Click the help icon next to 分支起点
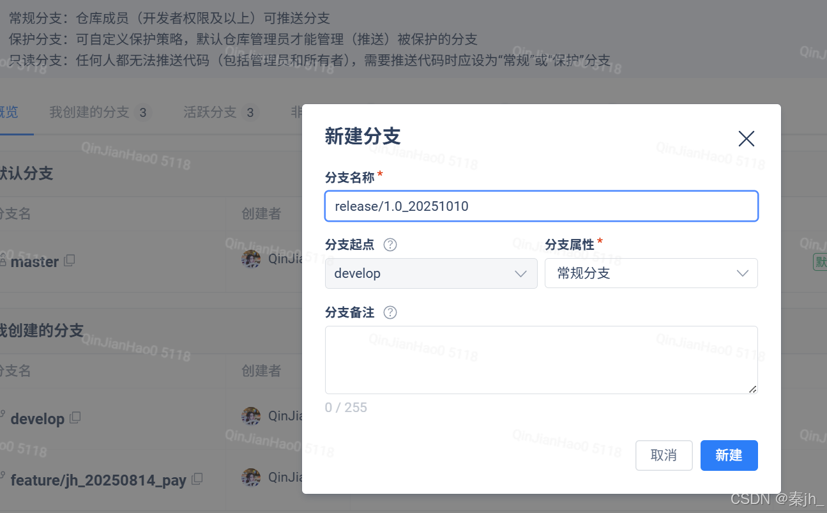Viewport: 827px width, 513px height. (x=390, y=245)
